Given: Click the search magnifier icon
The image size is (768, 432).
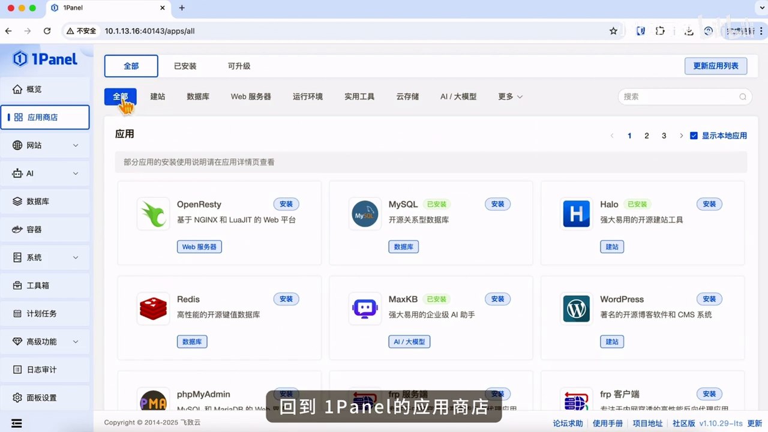Looking at the screenshot, I should tap(743, 97).
